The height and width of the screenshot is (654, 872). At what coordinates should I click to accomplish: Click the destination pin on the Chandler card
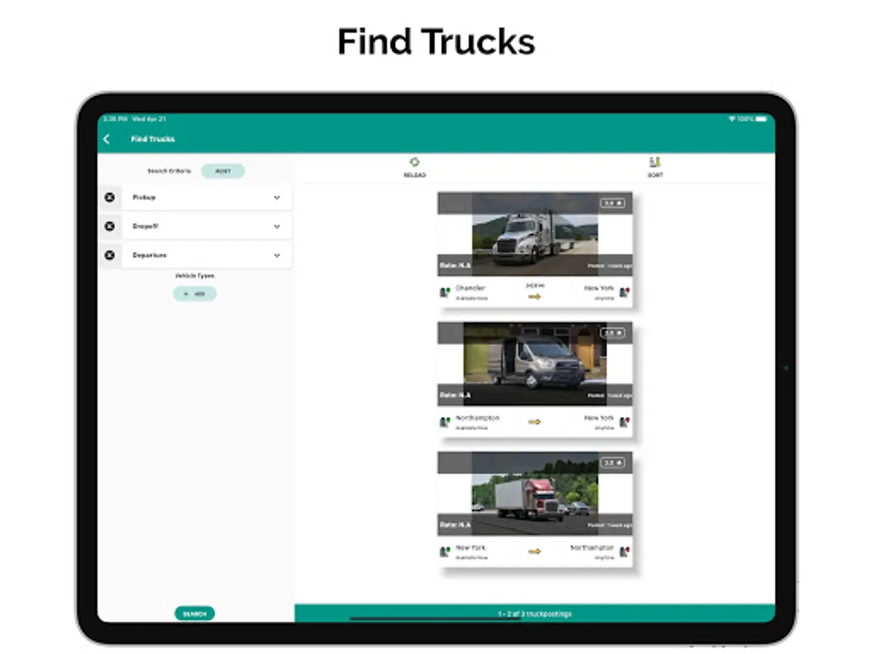pyautogui.click(x=624, y=292)
